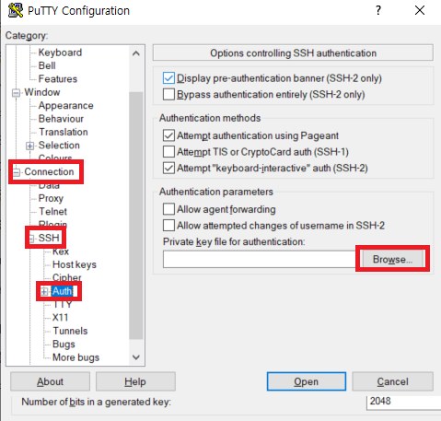The image size is (441, 421).
Task: Select the SSH category
Action: 49,238
